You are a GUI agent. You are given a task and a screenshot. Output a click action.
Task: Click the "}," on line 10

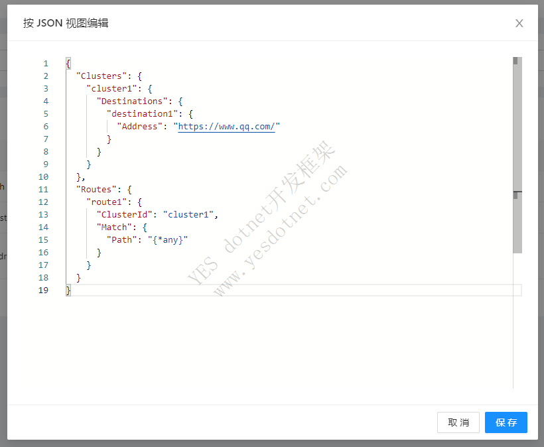click(x=81, y=177)
